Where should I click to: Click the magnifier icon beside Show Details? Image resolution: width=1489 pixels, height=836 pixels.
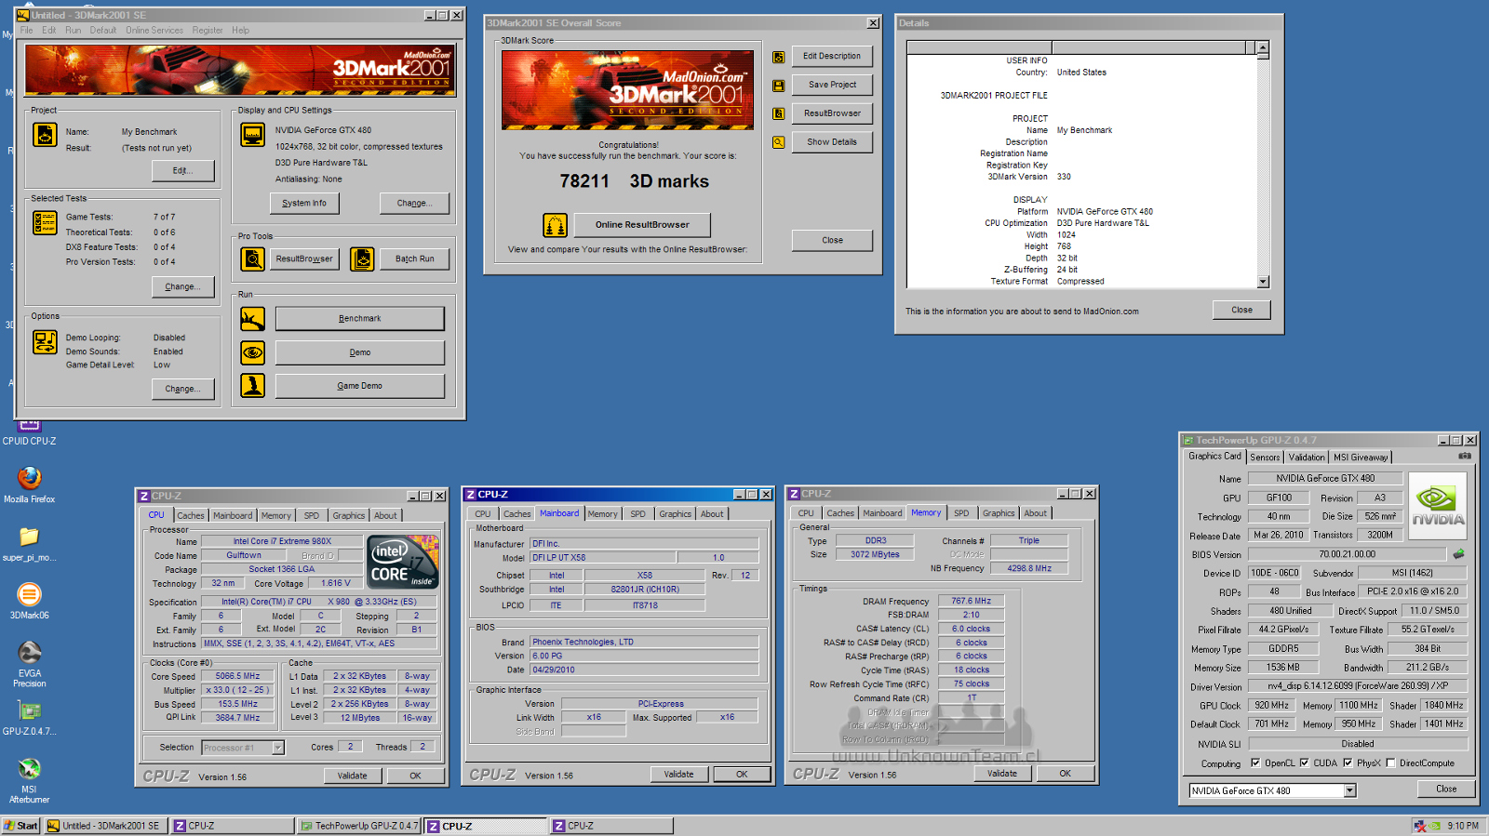778,142
